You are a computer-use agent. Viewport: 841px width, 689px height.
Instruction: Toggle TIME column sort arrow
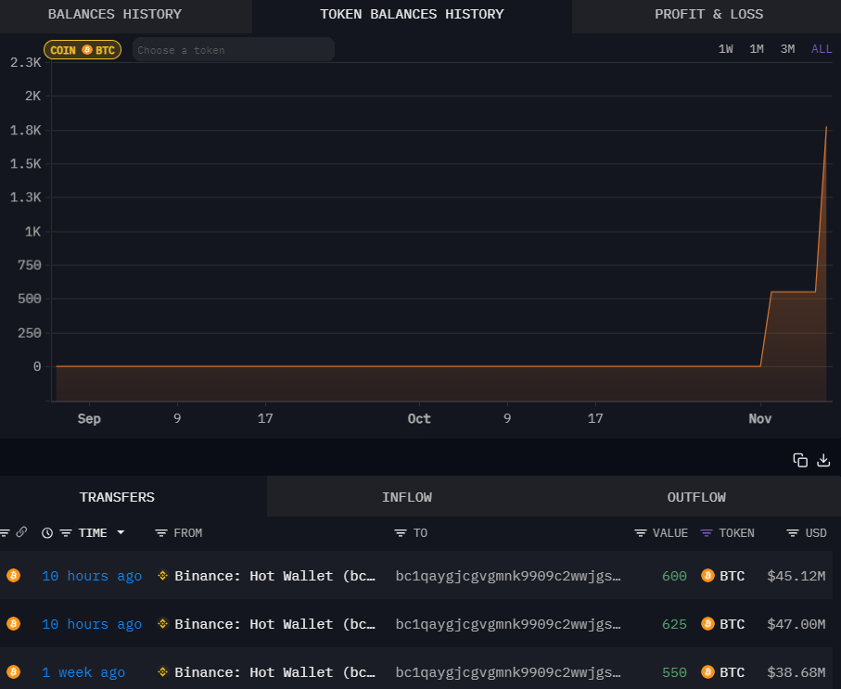pos(121,533)
